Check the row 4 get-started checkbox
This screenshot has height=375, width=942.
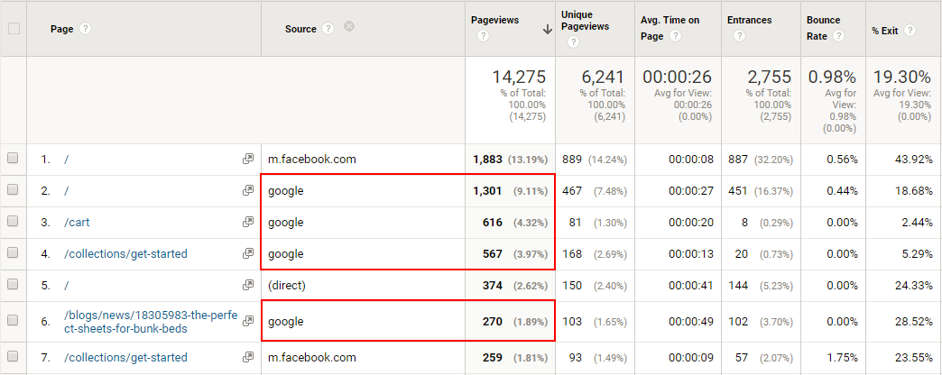(13, 253)
